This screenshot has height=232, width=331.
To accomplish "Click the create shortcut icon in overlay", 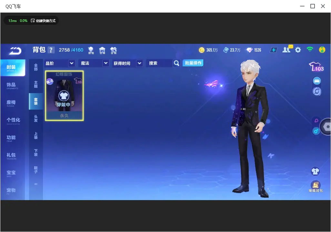I will pos(33,21).
